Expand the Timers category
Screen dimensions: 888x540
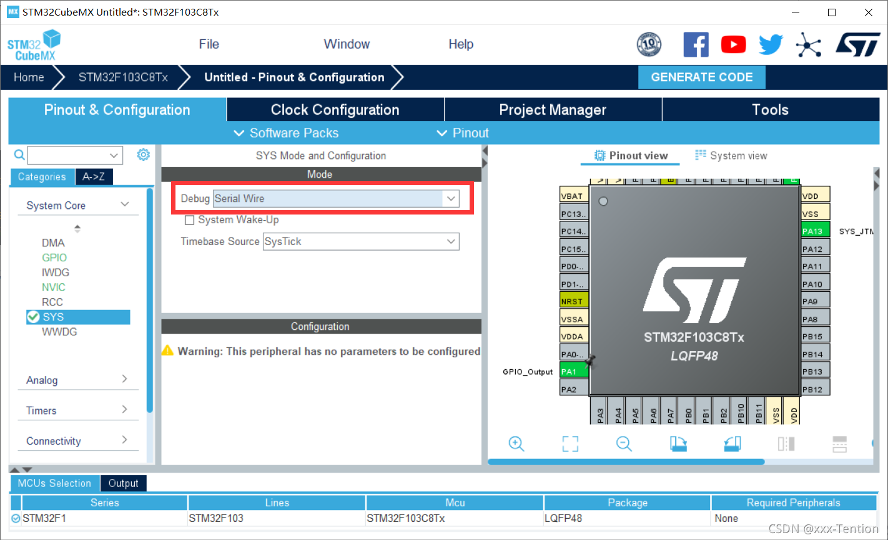[x=125, y=410]
